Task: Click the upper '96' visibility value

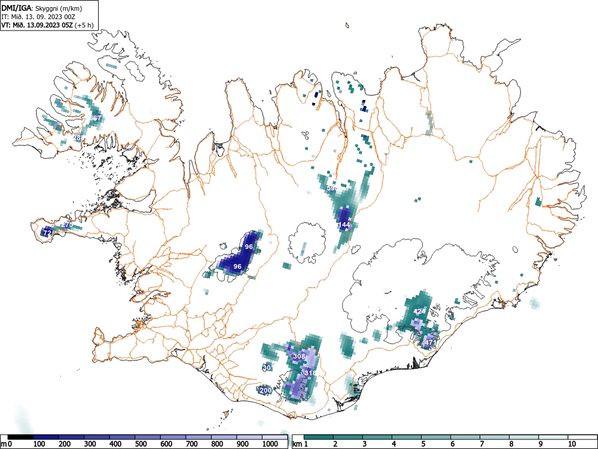Action: click(x=249, y=247)
